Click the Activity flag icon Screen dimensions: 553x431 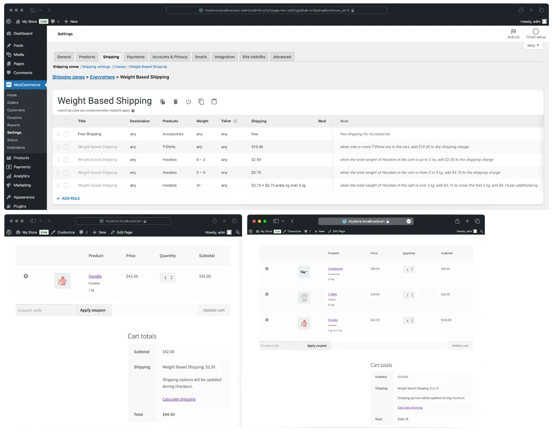click(x=513, y=32)
